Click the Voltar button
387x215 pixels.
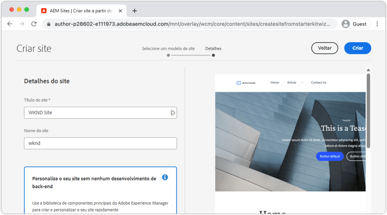pos(325,48)
